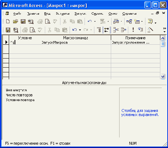Open the Справка menu
Screen dimensions: 168x148
pos(129,13)
